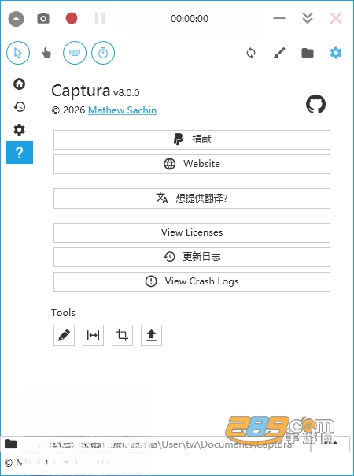Toggle the elapsed timer stopwatch icon
This screenshot has height=476, width=354.
103,53
